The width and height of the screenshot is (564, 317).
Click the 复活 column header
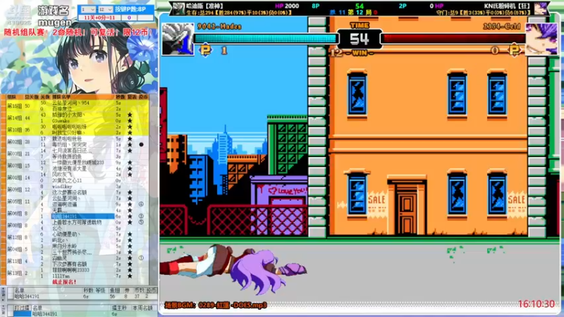pyautogui.click(x=132, y=97)
